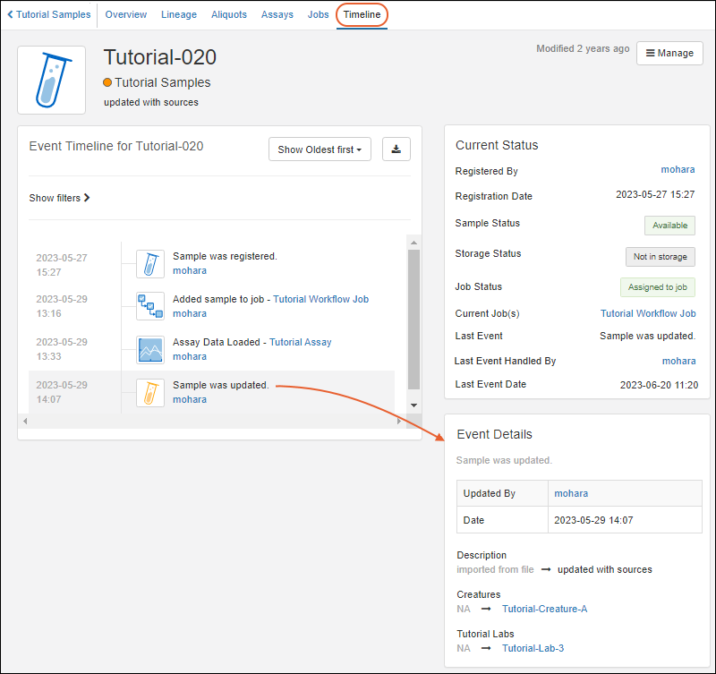Viewport: 716px width, 674px height.
Task: Click the download timeline export icon
Action: pos(396,149)
